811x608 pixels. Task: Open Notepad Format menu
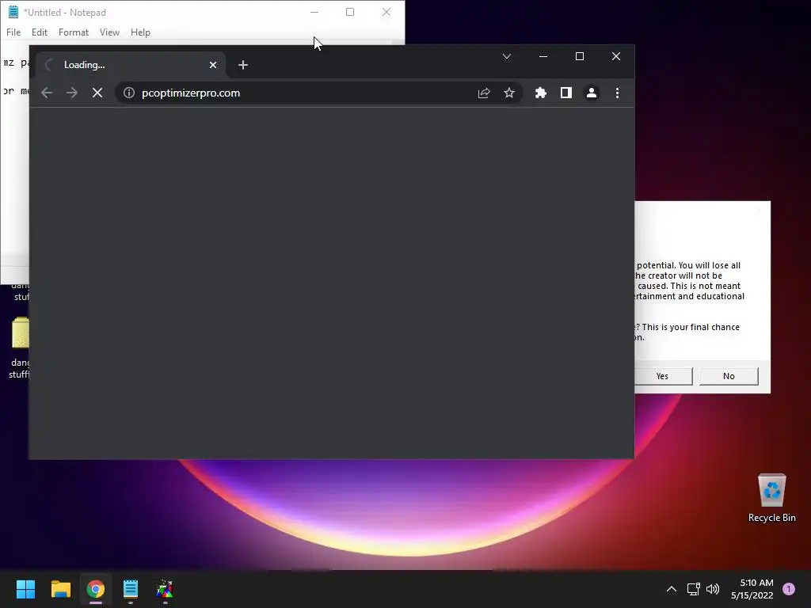coord(74,32)
